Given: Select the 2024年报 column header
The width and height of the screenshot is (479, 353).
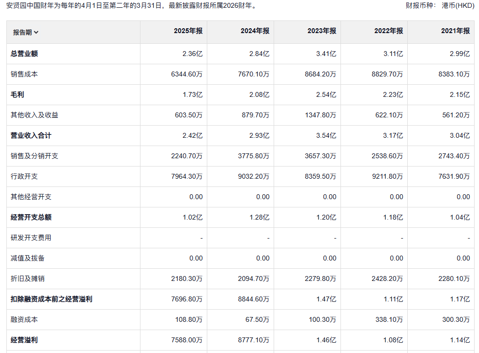Looking at the screenshot, I should [255, 31].
